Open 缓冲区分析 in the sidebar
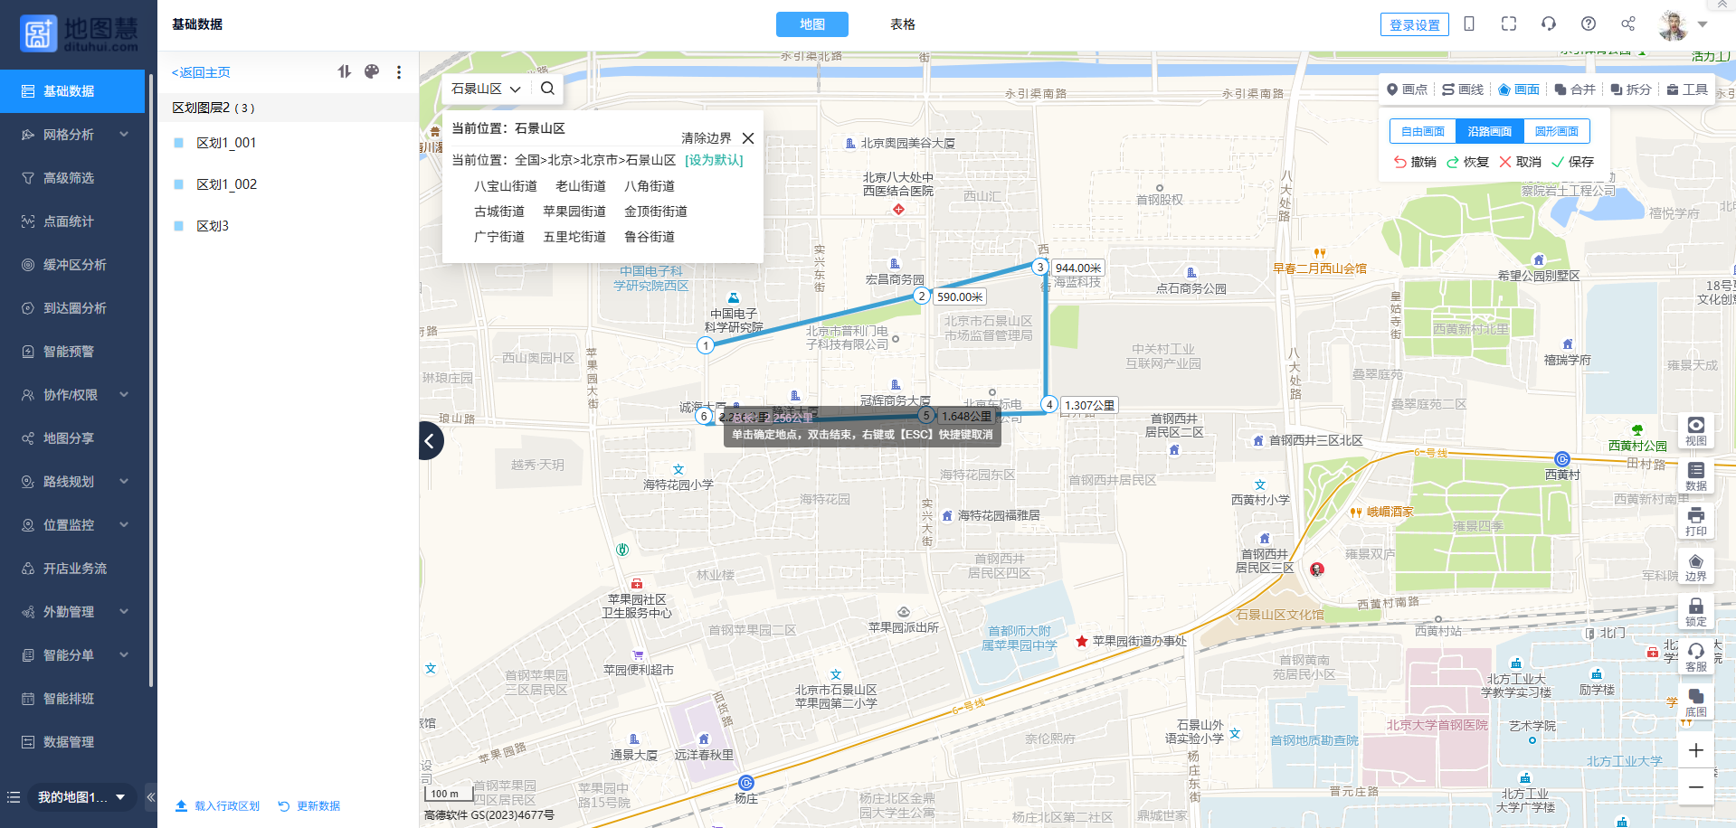 [x=74, y=265]
